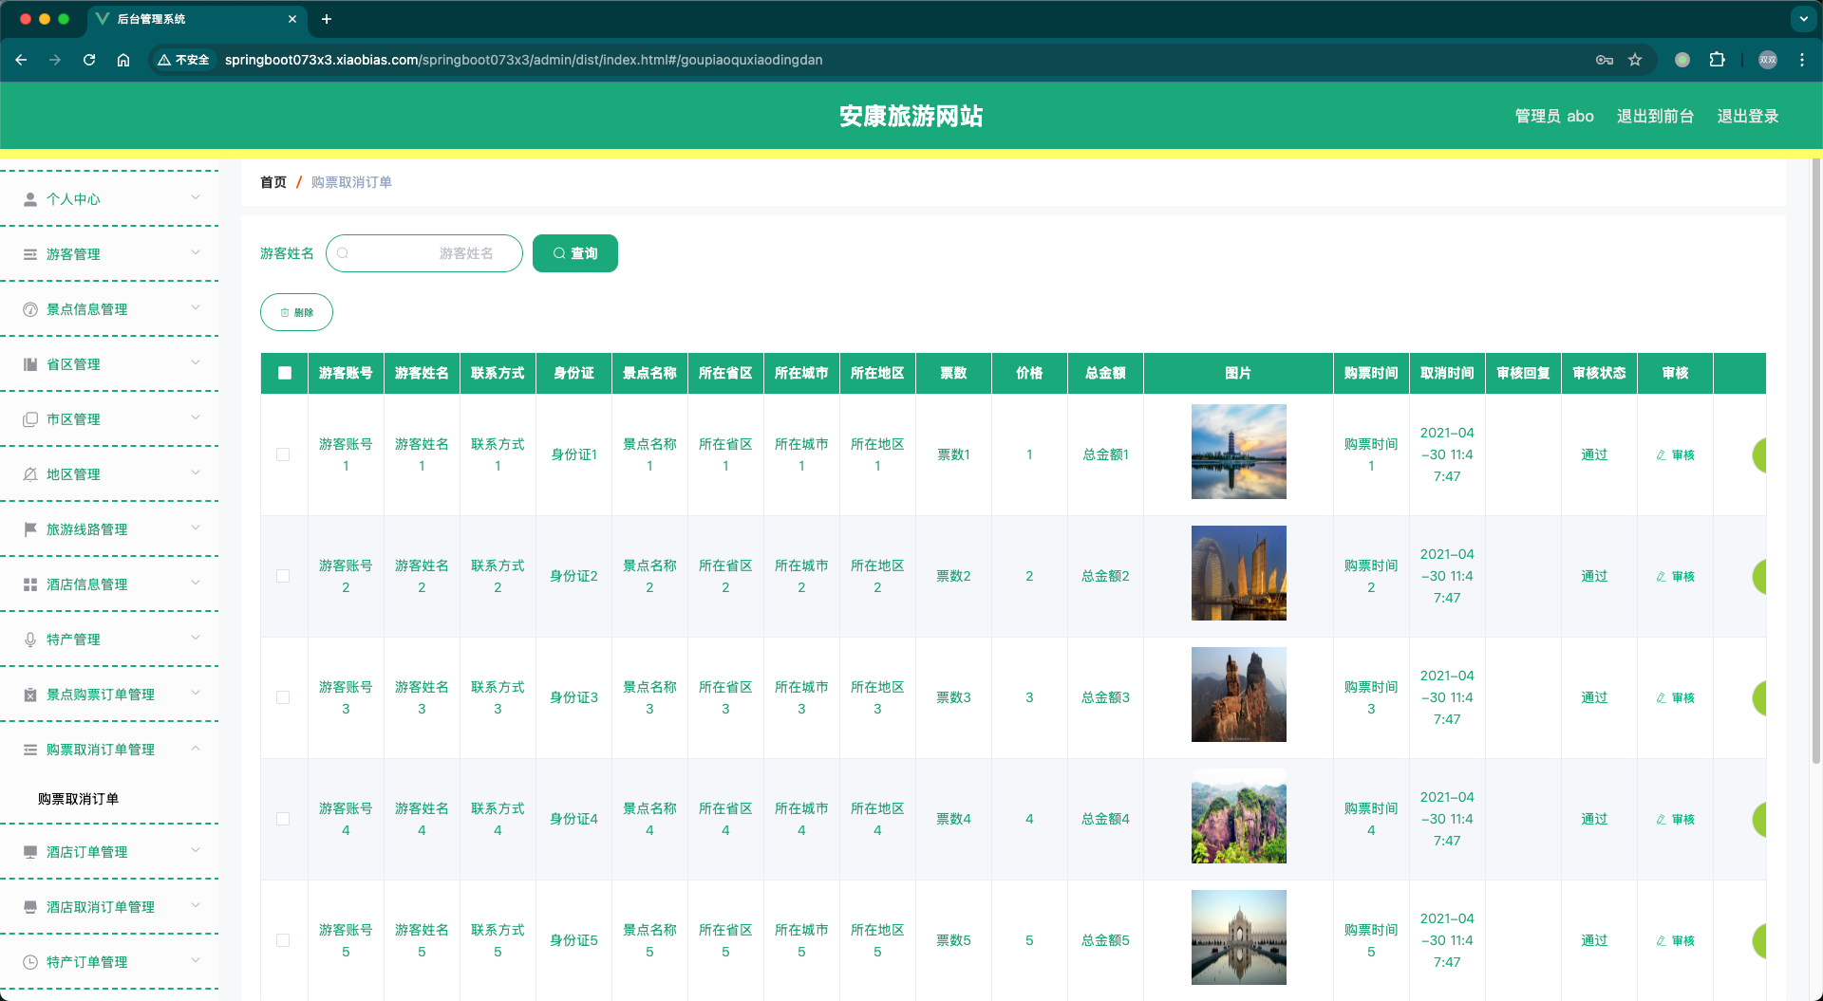Click the browser home icon
The width and height of the screenshot is (1823, 1001).
123,60
